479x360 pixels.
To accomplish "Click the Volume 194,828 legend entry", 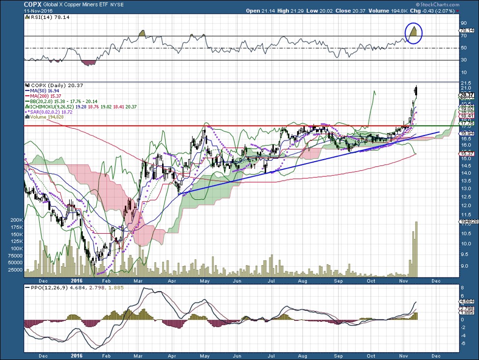I will tap(47, 117).
